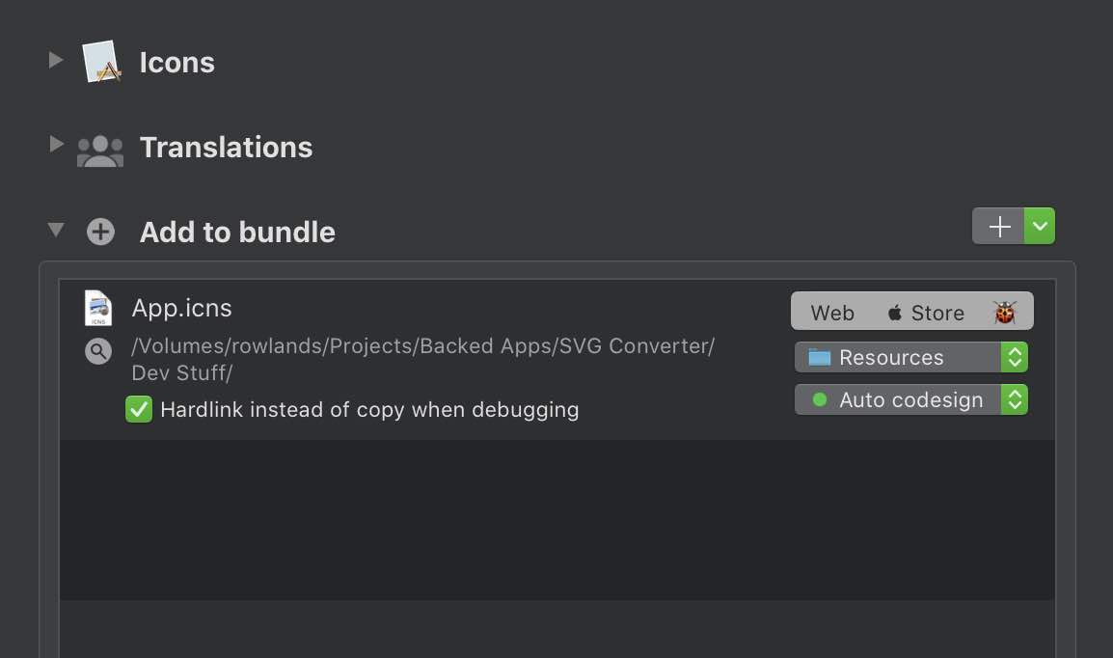This screenshot has height=658, width=1113.
Task: Open the Icons section heading
Action: tap(176, 63)
